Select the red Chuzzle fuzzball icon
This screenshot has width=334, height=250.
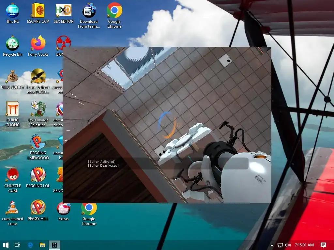12,174
